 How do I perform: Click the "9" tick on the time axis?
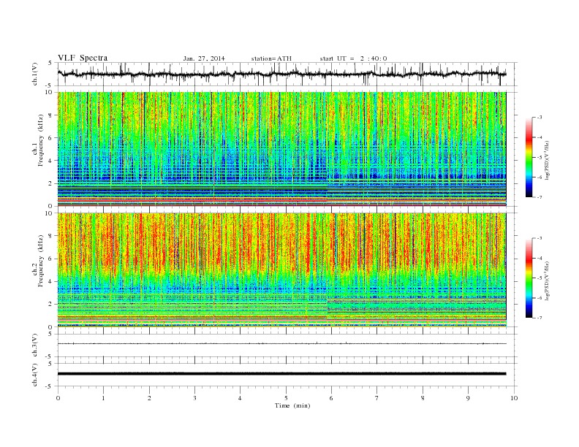468,398
